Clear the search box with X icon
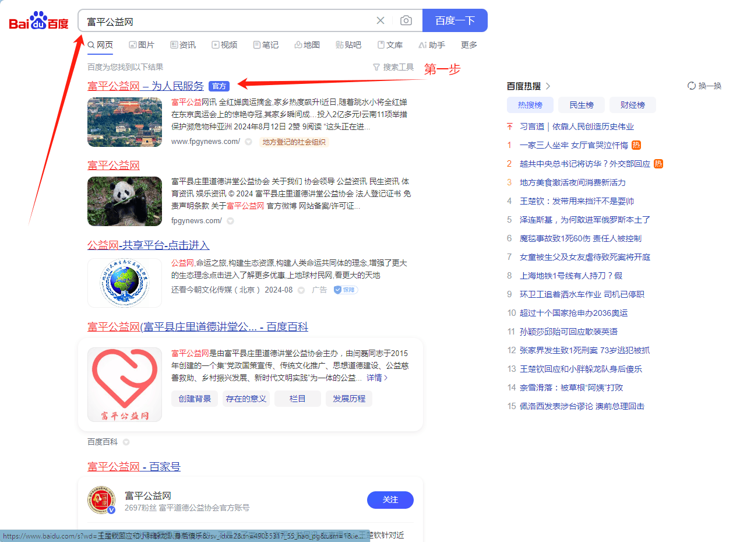 pos(380,20)
